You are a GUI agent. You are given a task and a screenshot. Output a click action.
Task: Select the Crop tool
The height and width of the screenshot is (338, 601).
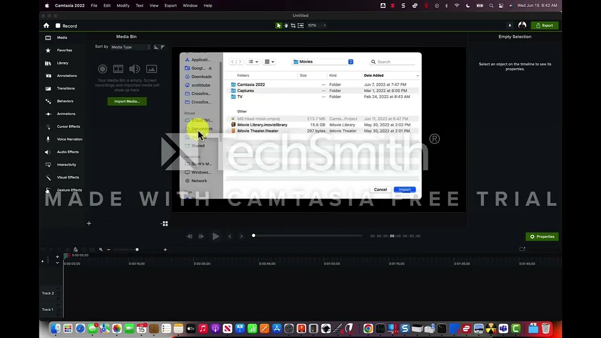(293, 25)
